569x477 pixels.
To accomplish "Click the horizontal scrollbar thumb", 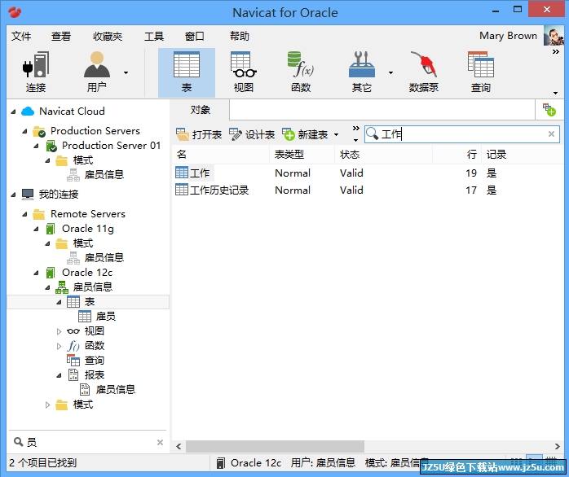I will [x=275, y=446].
